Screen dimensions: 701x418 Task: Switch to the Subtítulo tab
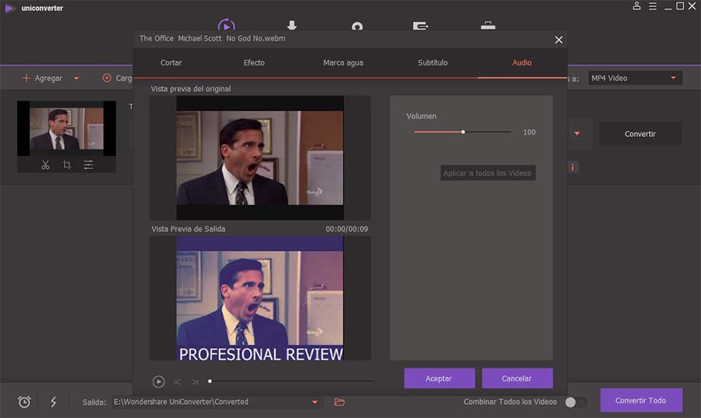pyautogui.click(x=432, y=62)
